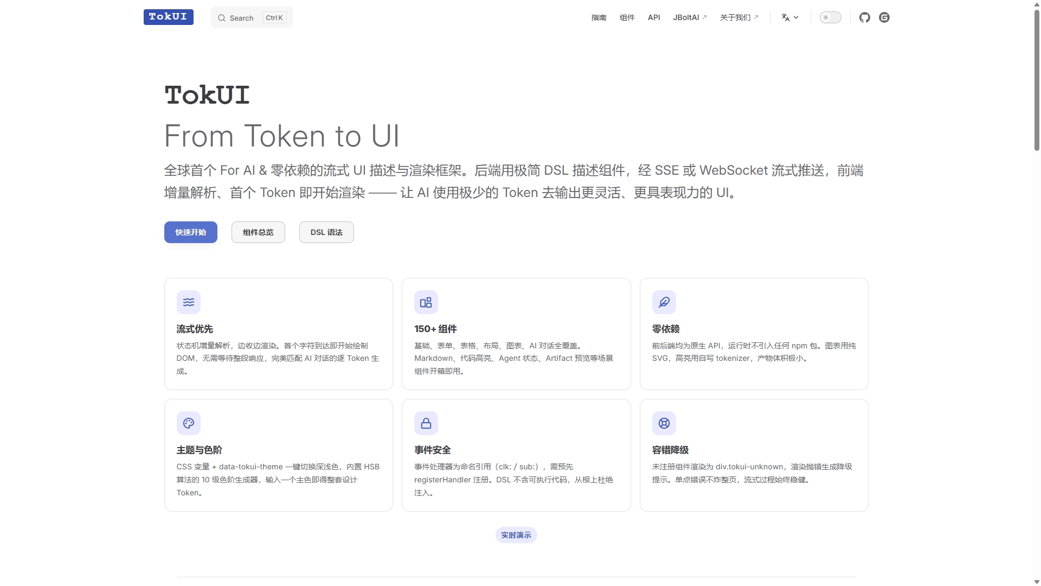Image resolution: width=1041 pixels, height=586 pixels.
Task: Click the grid icon on 150+ 组件 card
Action: pyautogui.click(x=426, y=302)
